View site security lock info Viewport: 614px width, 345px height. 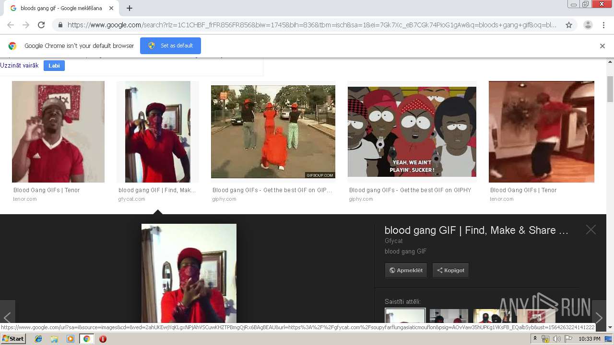point(60,25)
